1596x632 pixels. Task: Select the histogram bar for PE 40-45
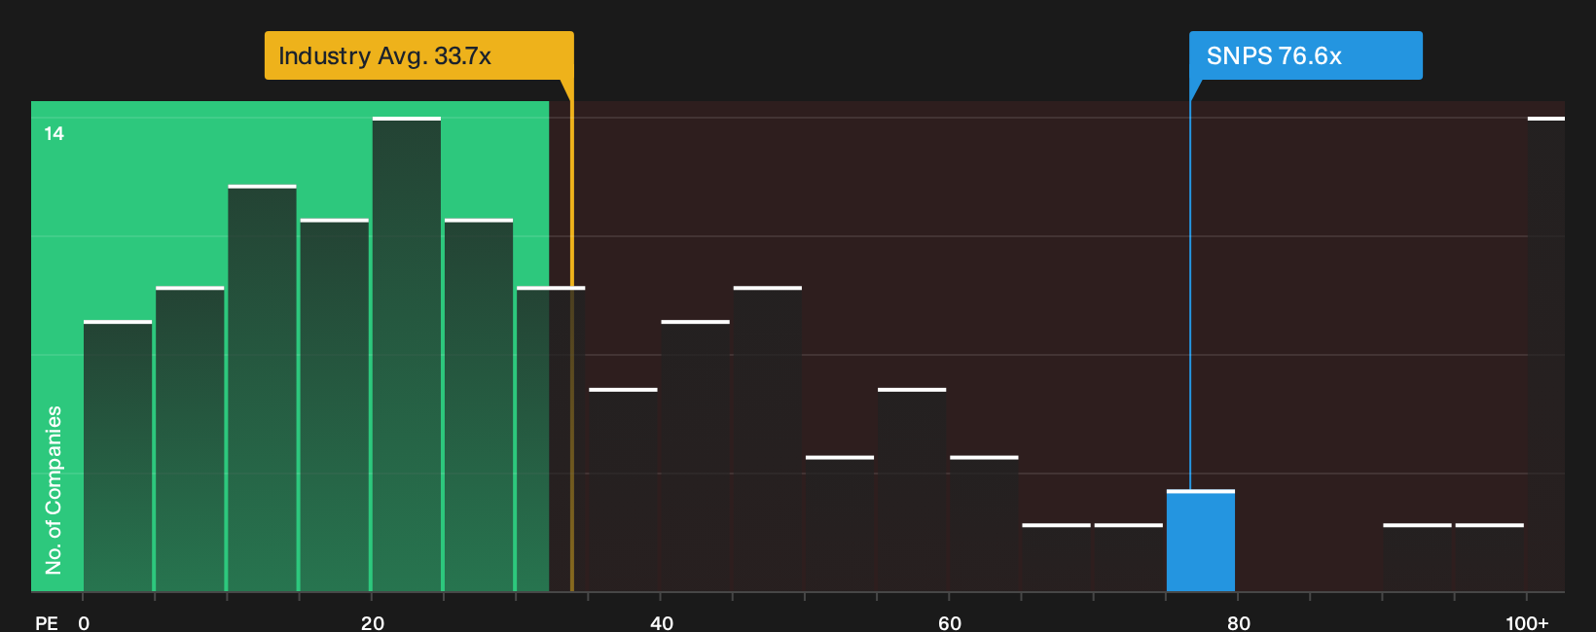coord(696,456)
